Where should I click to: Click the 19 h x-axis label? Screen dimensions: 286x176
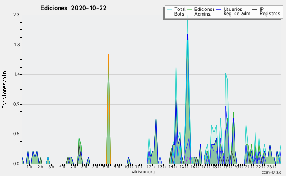click(x=228, y=166)
